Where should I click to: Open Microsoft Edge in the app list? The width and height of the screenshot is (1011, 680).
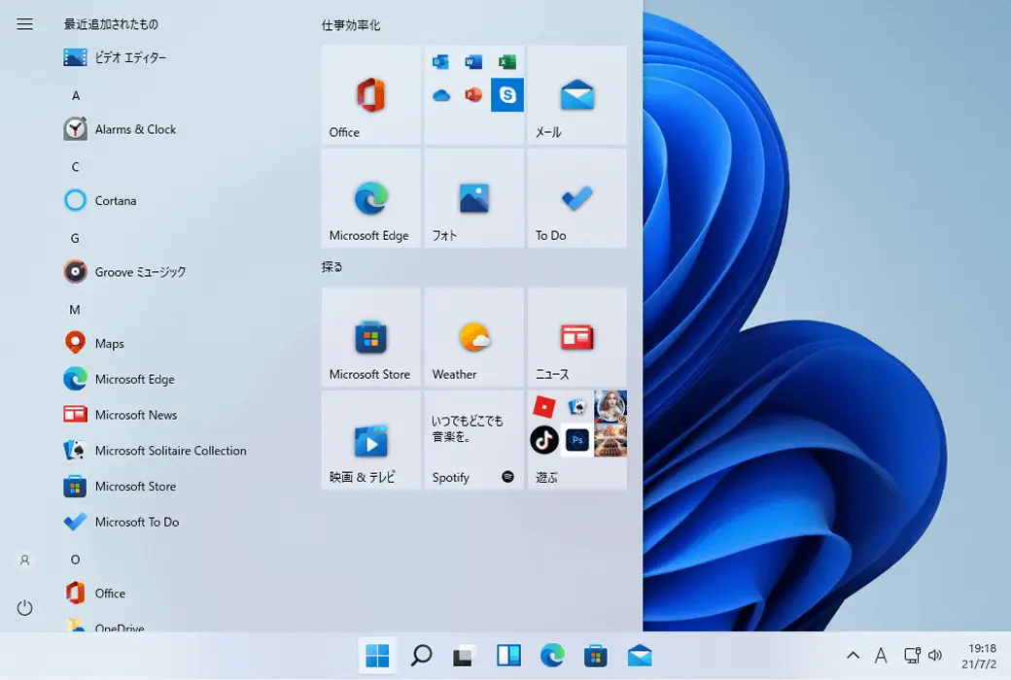pyautogui.click(x=120, y=379)
